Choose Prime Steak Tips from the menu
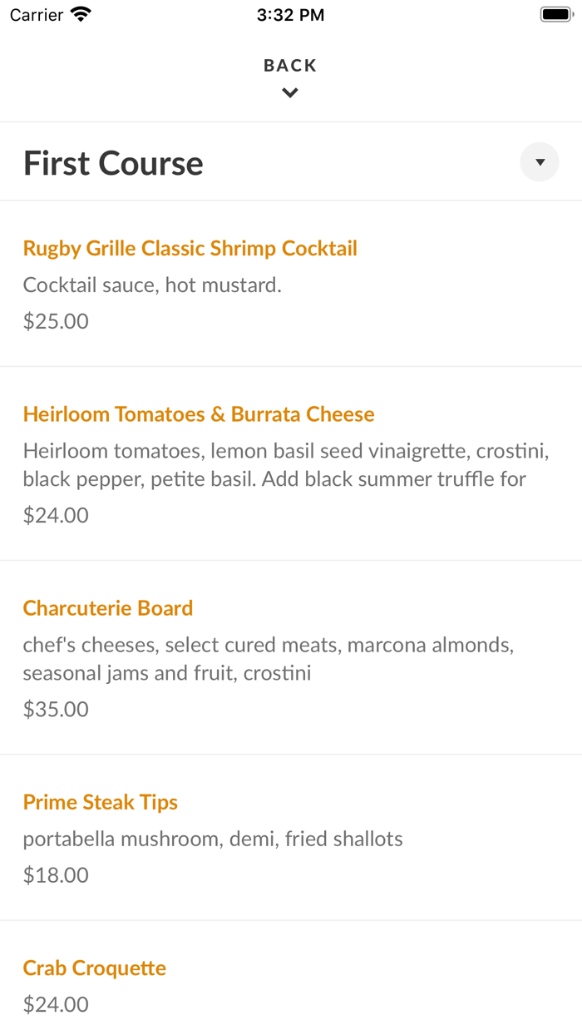 point(101,802)
